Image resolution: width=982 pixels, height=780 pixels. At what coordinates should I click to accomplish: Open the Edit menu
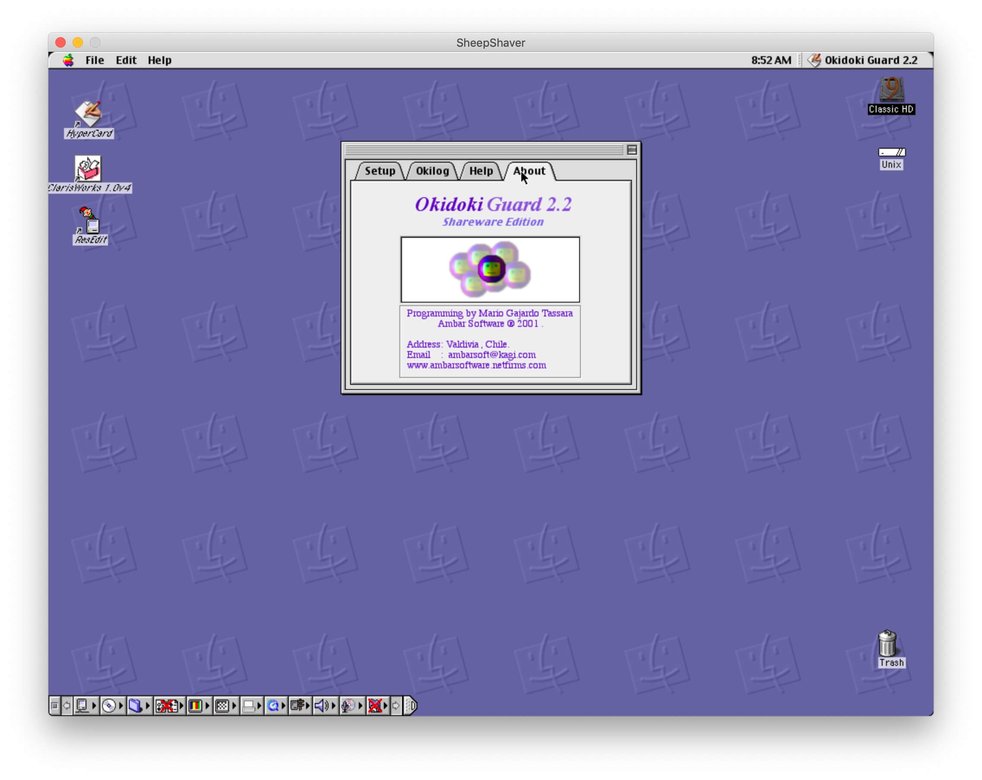tap(126, 60)
